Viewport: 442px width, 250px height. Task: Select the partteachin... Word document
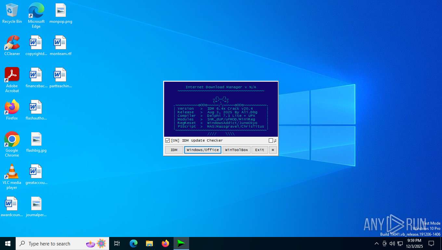[x=61, y=77]
